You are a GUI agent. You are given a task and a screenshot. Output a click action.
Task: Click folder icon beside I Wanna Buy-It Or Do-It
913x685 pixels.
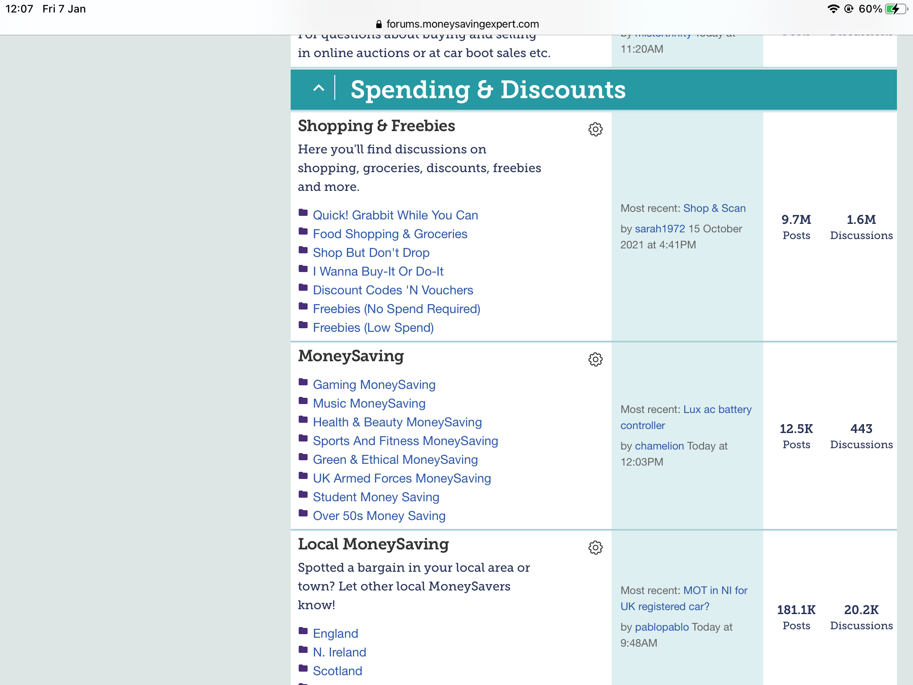point(303,268)
